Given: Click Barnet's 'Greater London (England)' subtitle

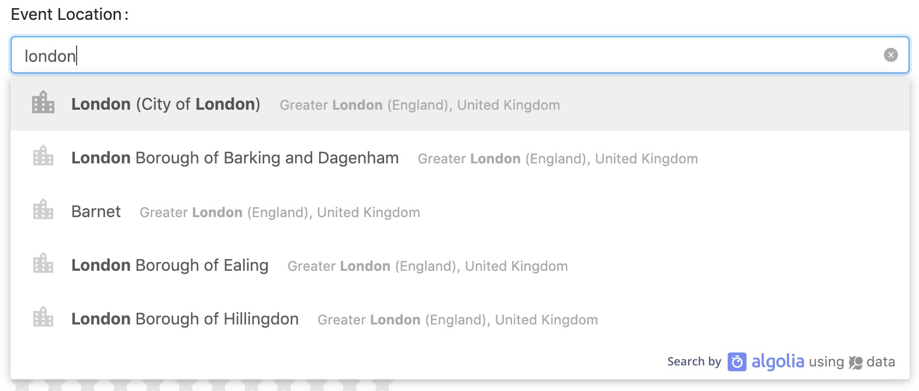Looking at the screenshot, I should pyautogui.click(x=224, y=212).
